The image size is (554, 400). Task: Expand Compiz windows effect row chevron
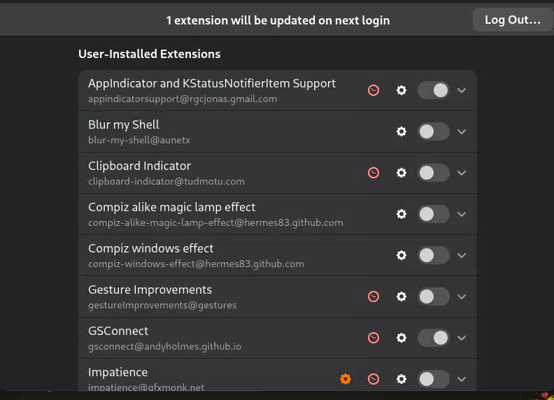[x=462, y=255]
